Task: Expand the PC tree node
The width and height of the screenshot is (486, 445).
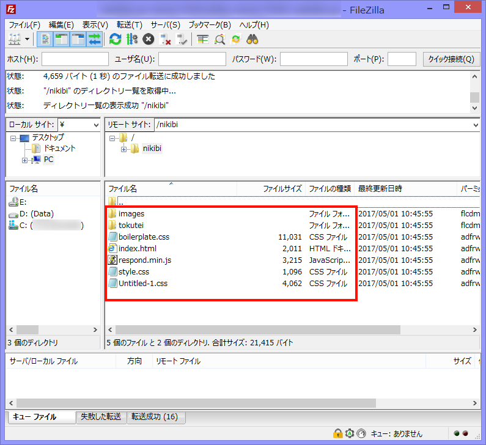Action: [24, 160]
